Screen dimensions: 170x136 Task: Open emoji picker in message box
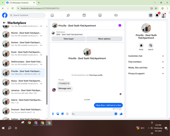click(x=116, y=114)
